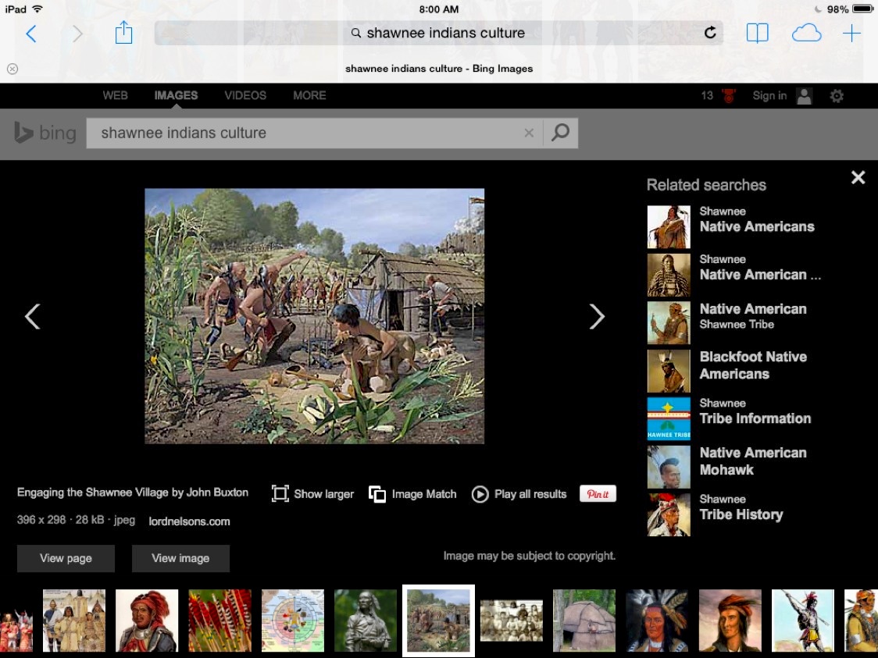Tap the Safari back arrow

click(31, 34)
